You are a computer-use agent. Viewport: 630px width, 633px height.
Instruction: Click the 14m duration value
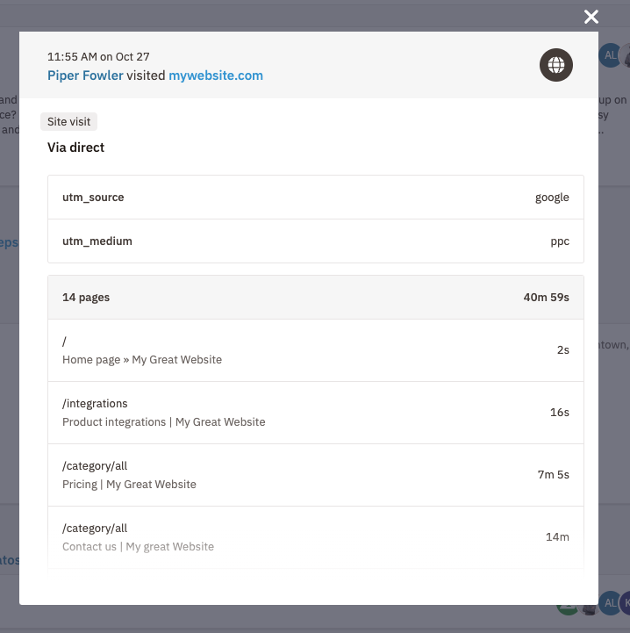(557, 537)
